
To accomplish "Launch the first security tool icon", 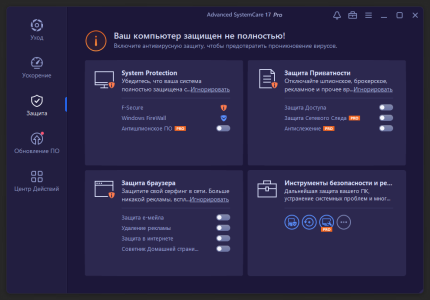I will [x=291, y=222].
